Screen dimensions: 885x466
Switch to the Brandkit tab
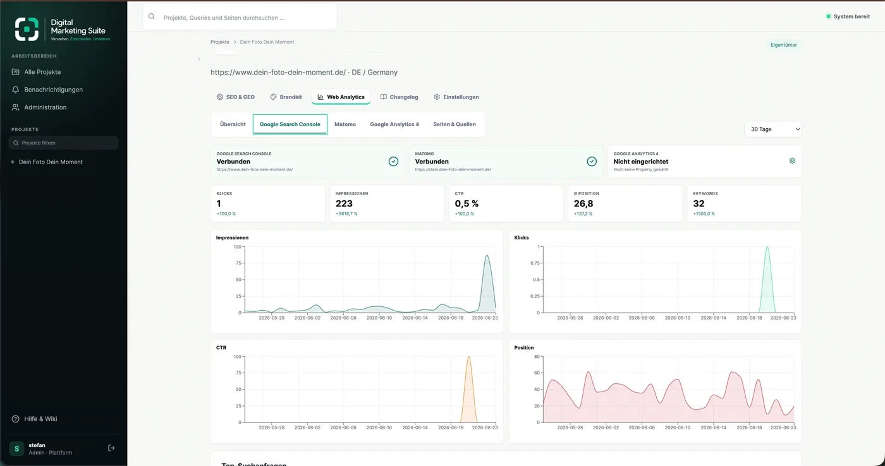(286, 97)
